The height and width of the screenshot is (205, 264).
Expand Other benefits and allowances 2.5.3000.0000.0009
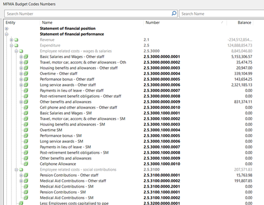(21, 102)
